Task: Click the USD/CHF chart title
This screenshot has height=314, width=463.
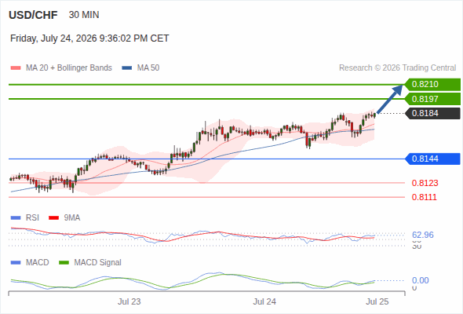Action: tap(33, 15)
